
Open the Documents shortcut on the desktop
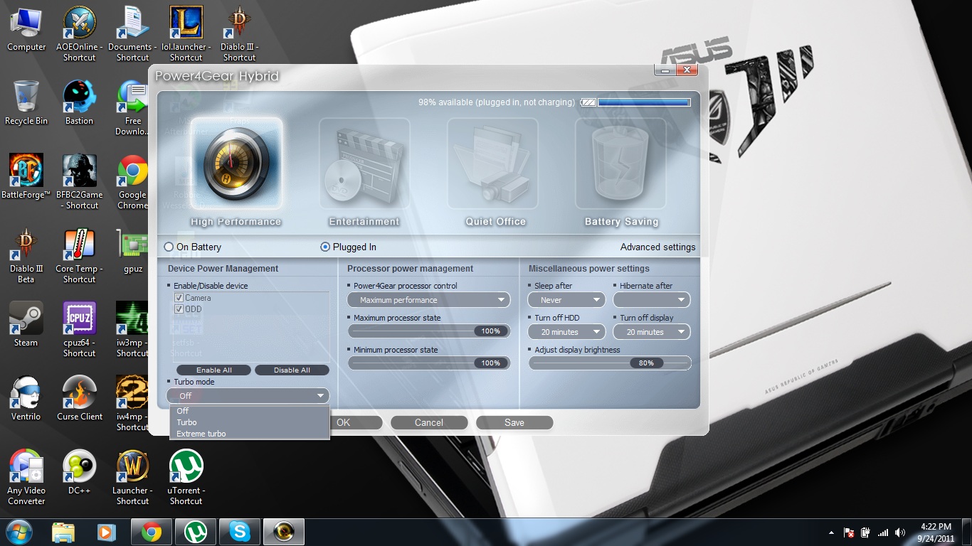133,33
